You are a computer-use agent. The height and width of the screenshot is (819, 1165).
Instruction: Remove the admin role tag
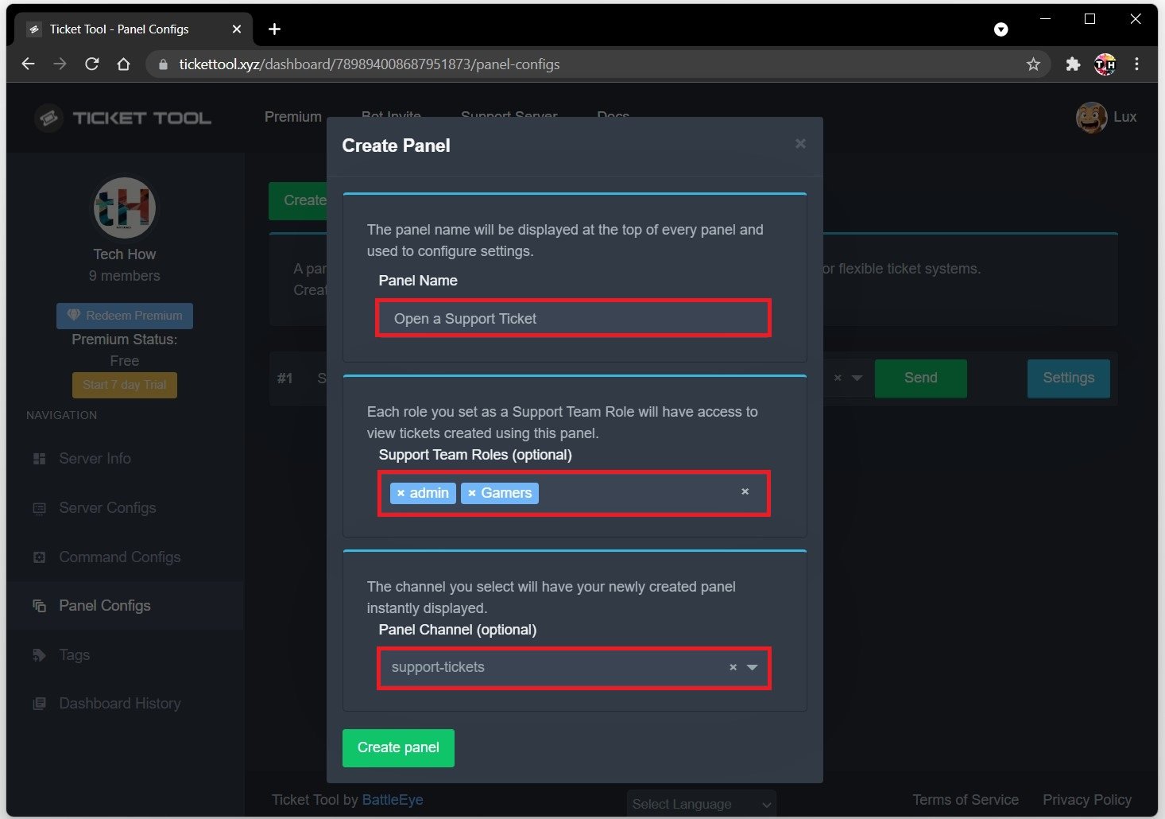click(x=401, y=494)
